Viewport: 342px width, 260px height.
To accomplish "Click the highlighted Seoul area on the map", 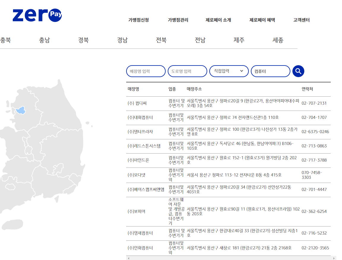I will click(x=21, y=110).
